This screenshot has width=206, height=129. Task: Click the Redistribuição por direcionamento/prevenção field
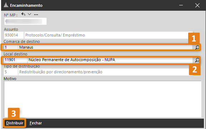[x=104, y=72]
